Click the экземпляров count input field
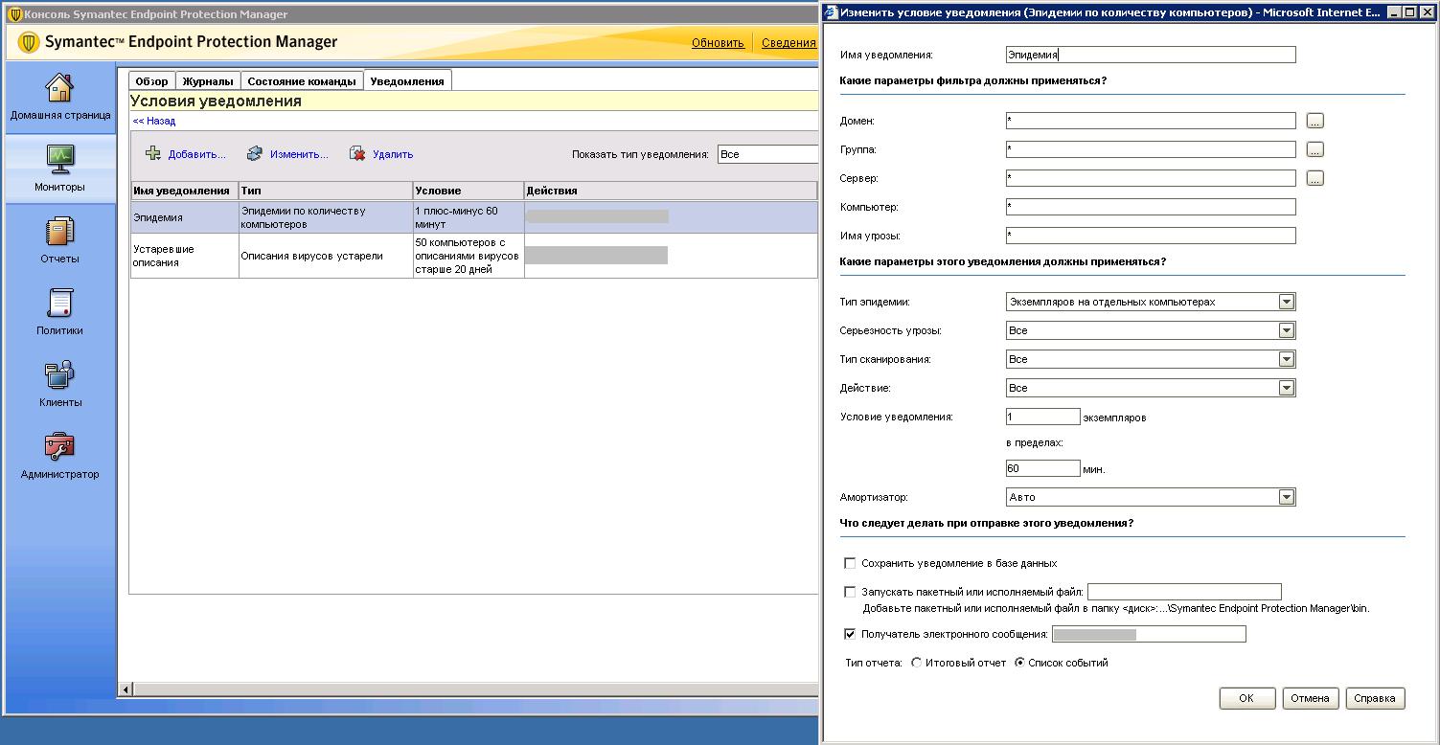Screen dimensions: 1440x745 (1043, 417)
